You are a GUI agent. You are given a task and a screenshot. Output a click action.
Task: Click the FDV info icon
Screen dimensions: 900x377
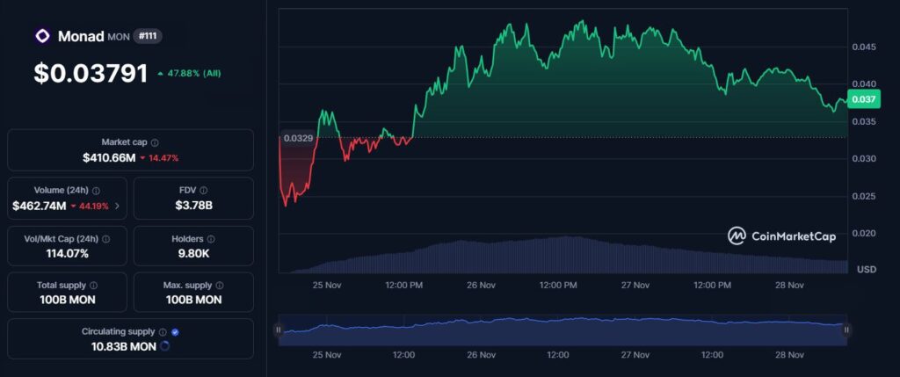click(203, 190)
